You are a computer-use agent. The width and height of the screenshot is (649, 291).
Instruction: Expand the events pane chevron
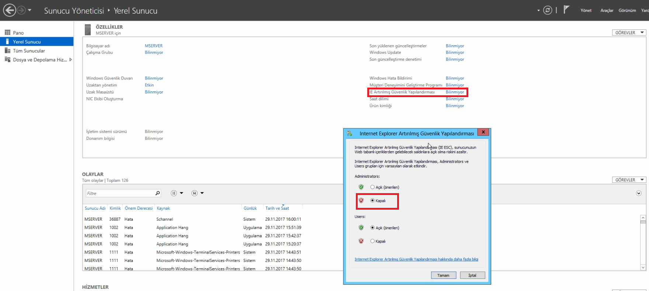point(639,193)
